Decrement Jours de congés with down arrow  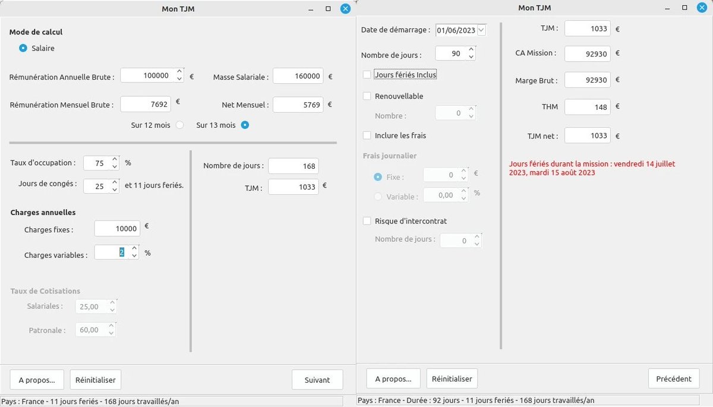[x=115, y=190]
